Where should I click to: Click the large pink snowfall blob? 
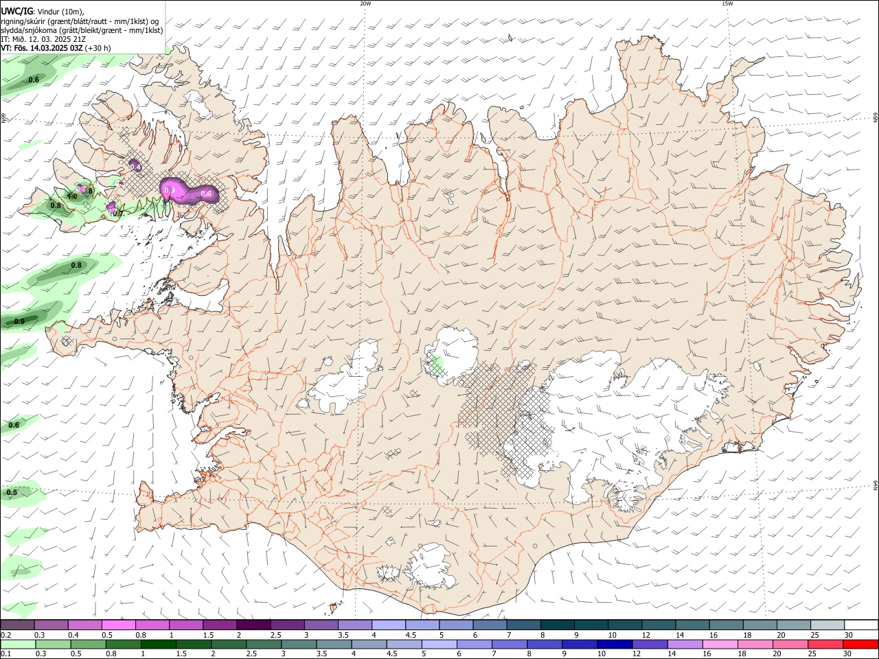(x=188, y=192)
